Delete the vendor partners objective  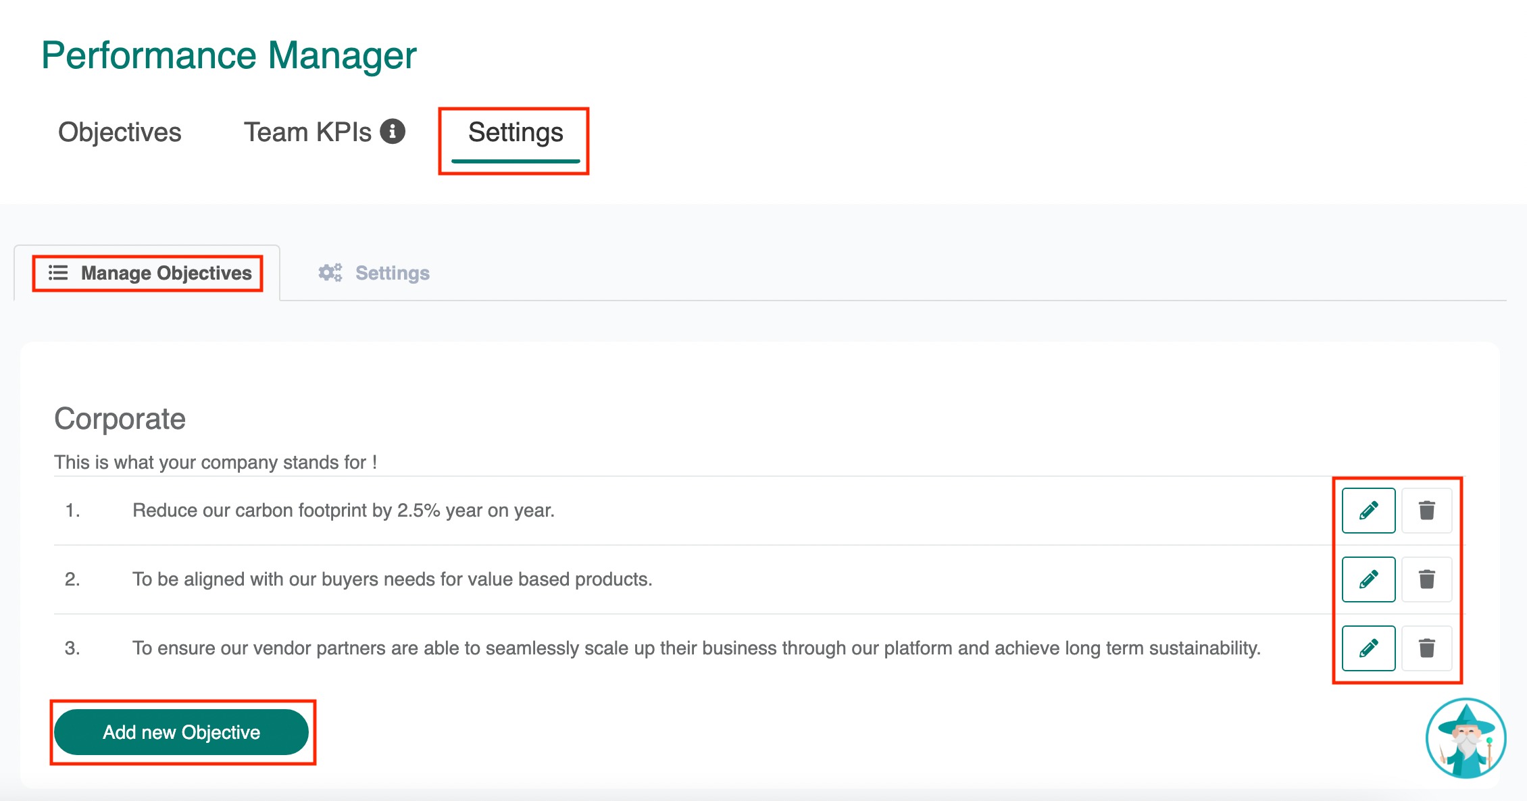pyautogui.click(x=1426, y=648)
